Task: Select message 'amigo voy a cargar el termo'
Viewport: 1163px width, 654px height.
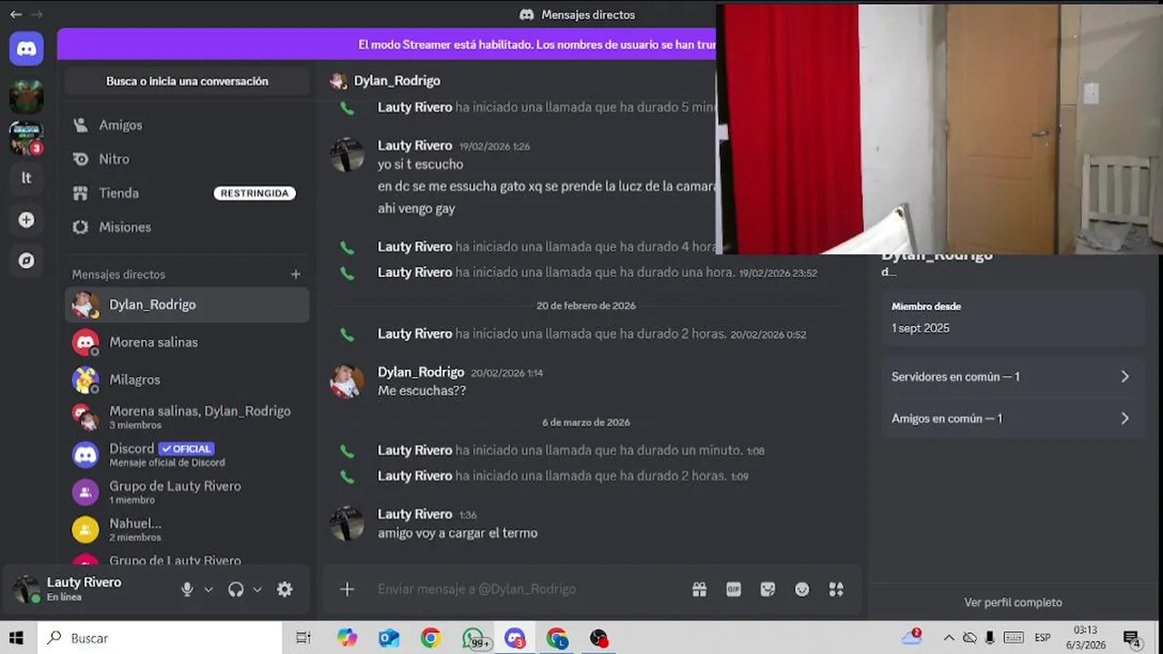Action: pyautogui.click(x=458, y=533)
